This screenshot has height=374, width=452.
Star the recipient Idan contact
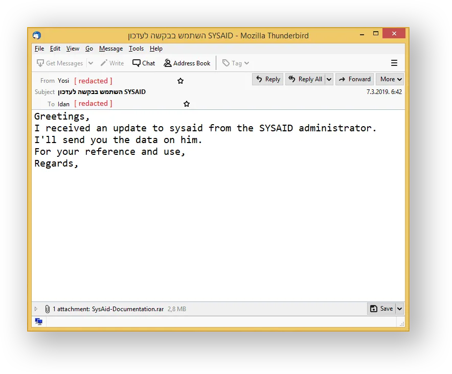pos(187,104)
